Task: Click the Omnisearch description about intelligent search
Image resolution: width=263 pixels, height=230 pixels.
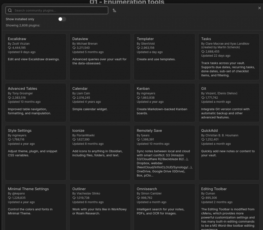Action: (x=161, y=211)
